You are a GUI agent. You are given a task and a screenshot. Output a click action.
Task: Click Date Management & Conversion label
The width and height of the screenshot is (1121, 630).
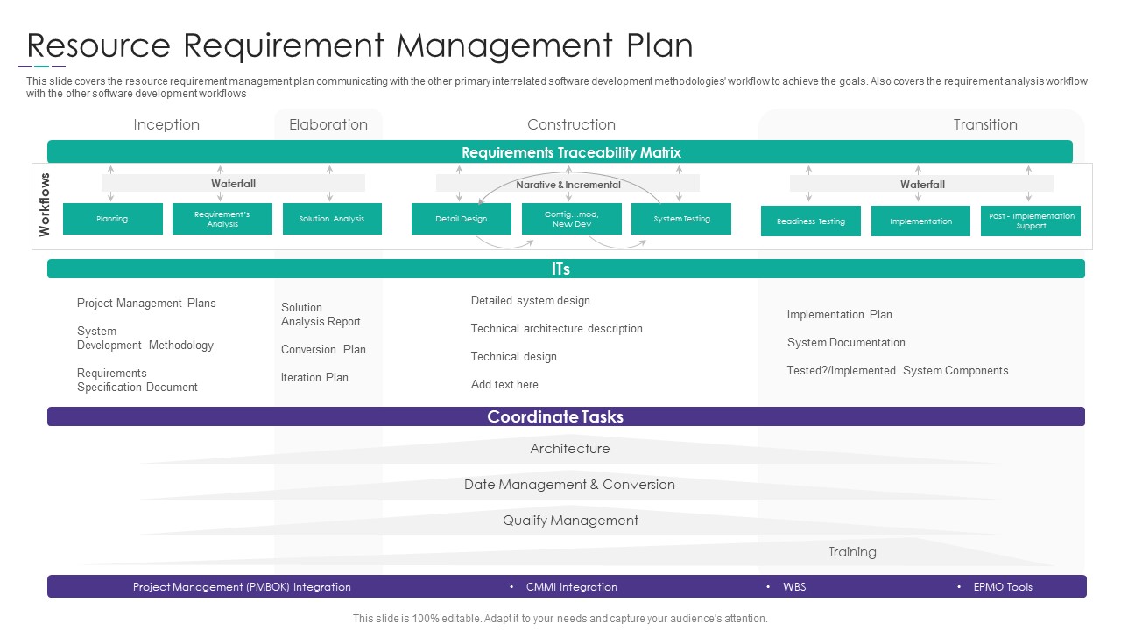tap(569, 485)
